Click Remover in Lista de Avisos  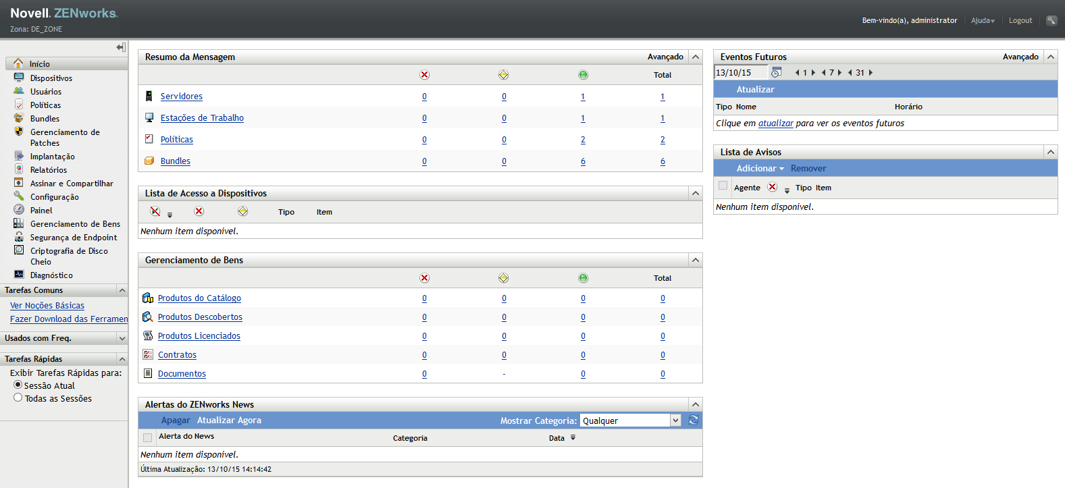pos(808,168)
